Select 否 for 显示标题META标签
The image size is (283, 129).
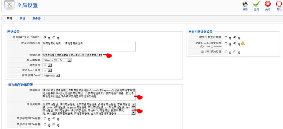(x=45, y=119)
